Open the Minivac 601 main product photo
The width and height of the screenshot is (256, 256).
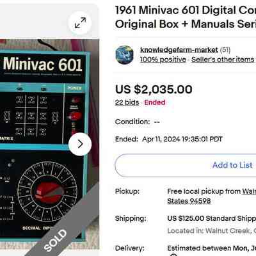(x=49, y=144)
